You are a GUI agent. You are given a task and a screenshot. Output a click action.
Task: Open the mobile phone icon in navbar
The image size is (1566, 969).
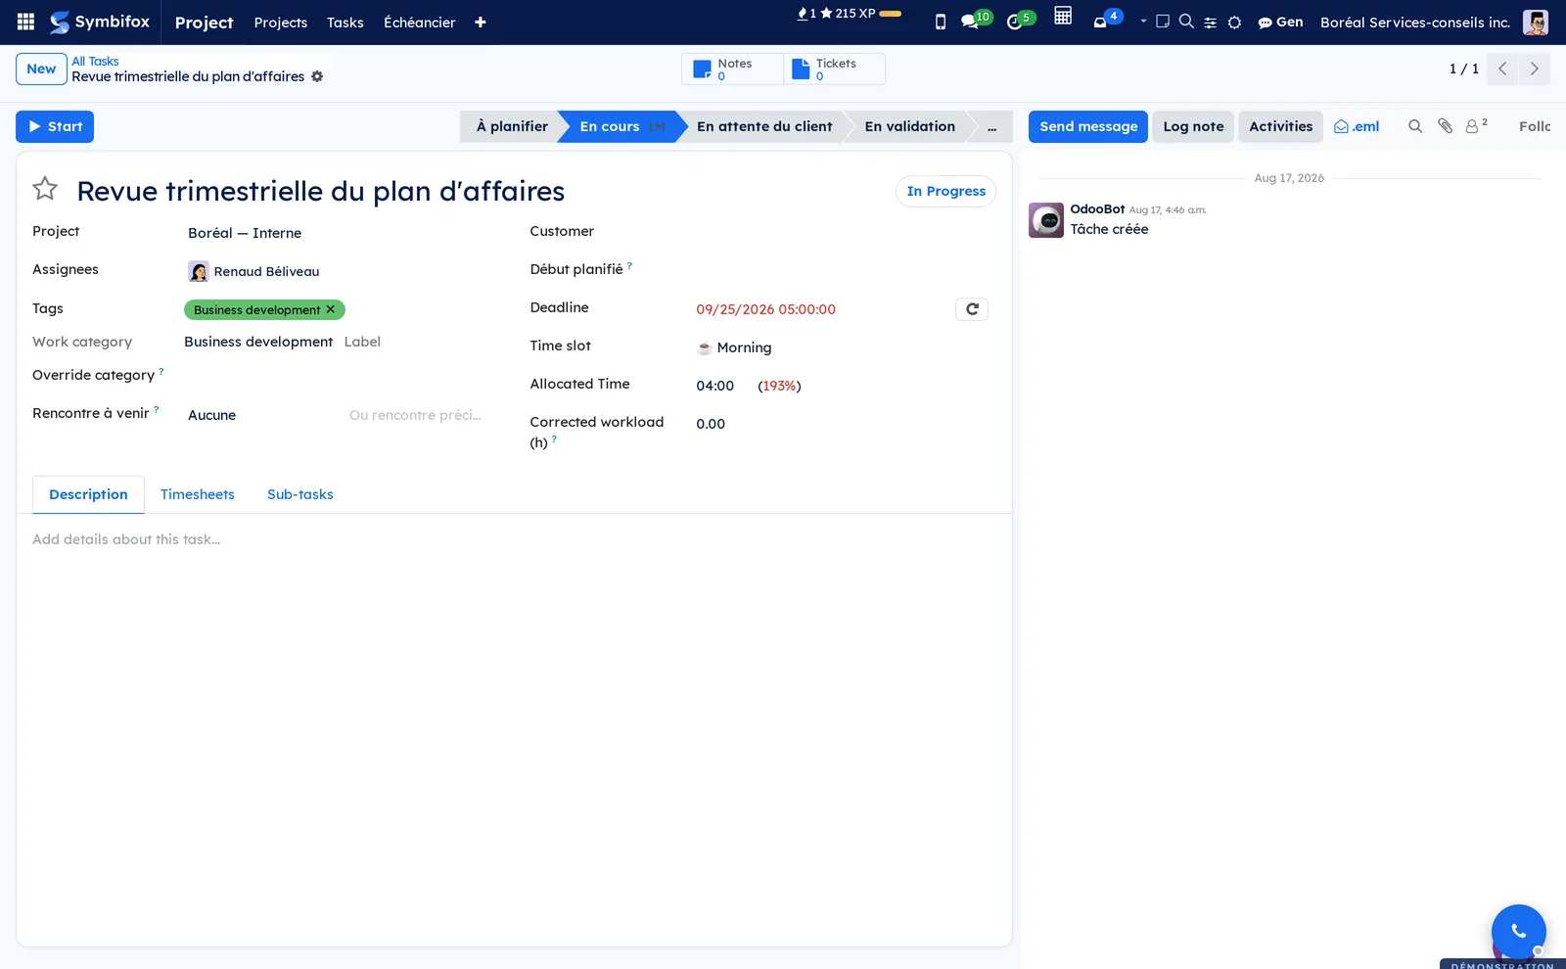pyautogui.click(x=941, y=22)
